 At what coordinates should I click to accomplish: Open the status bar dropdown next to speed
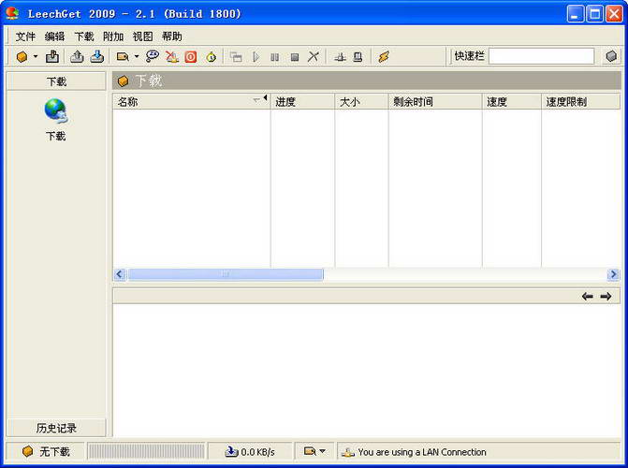pos(321,451)
